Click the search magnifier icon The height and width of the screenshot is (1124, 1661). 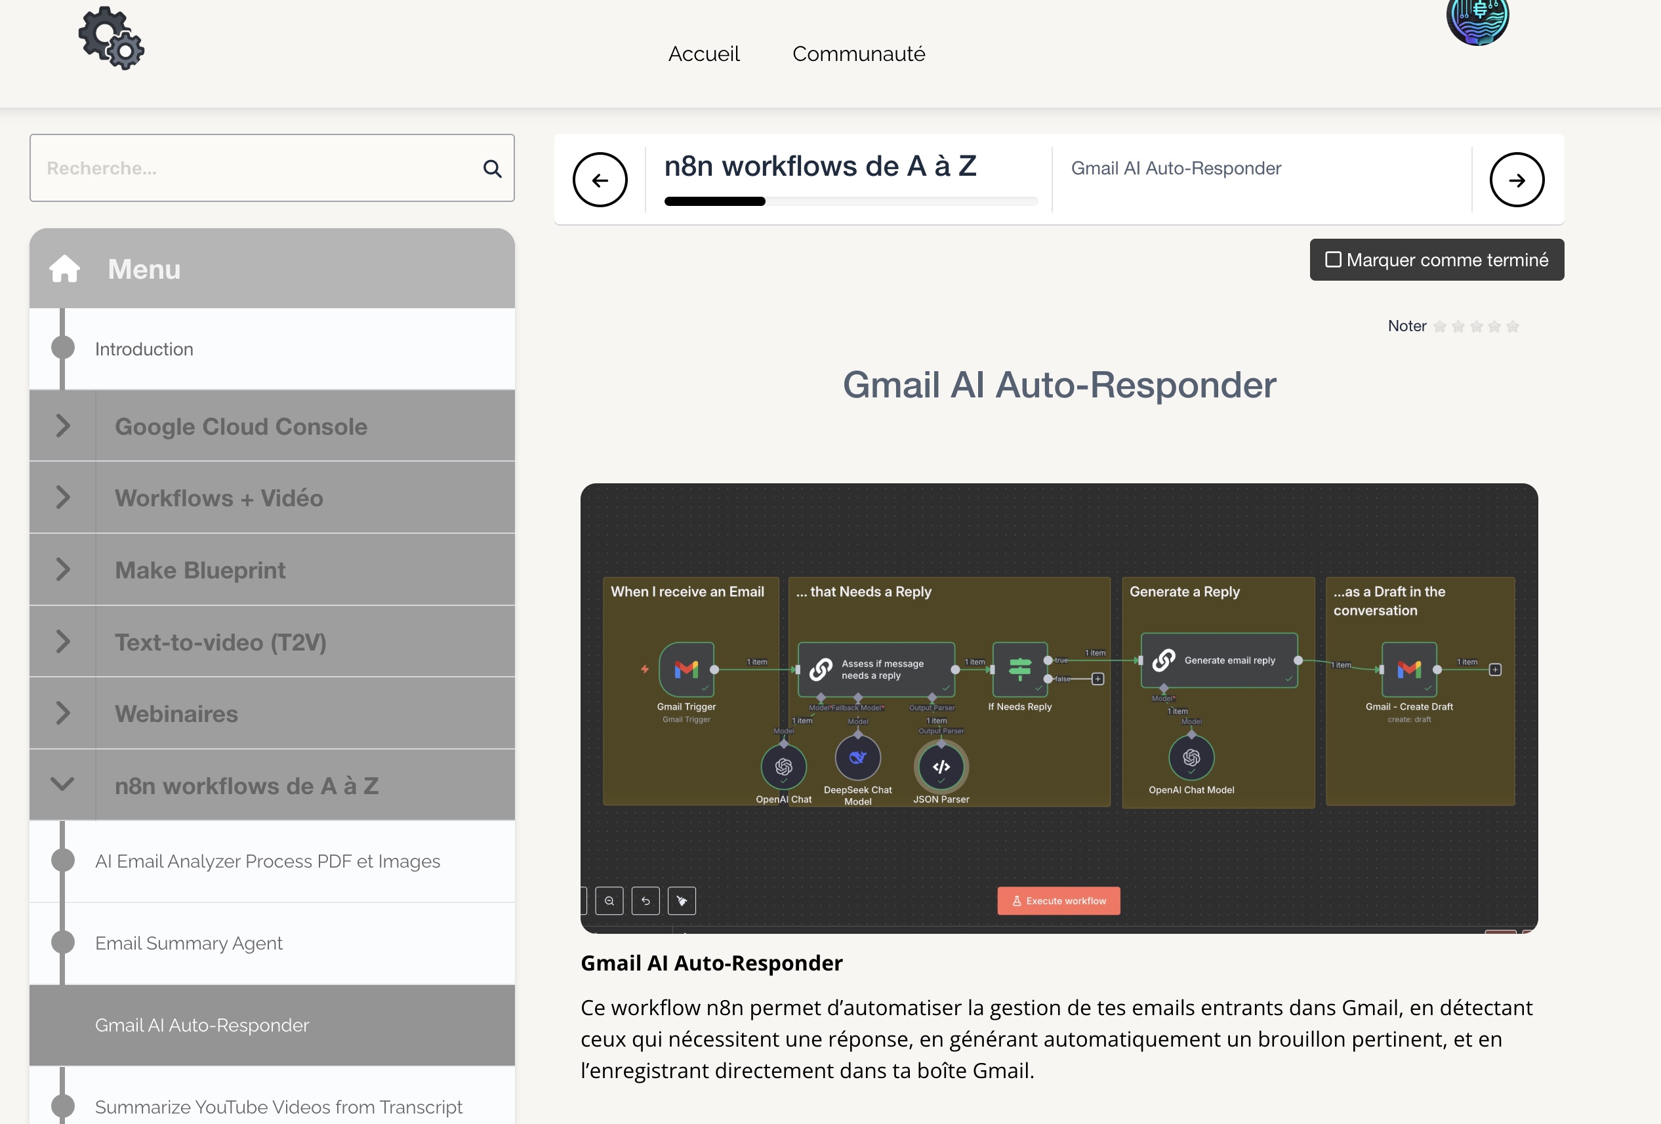(492, 169)
